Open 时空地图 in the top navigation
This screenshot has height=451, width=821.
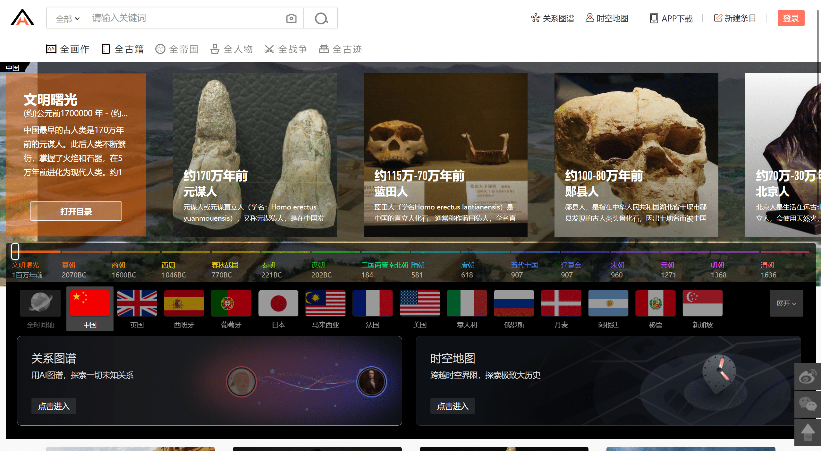[607, 18]
